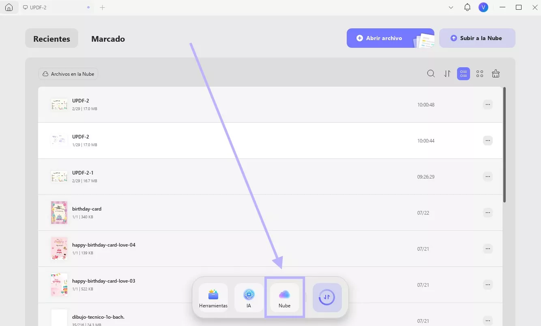The width and height of the screenshot is (541, 326).
Task: Click Subir a la Nube button
Action: pyautogui.click(x=477, y=38)
